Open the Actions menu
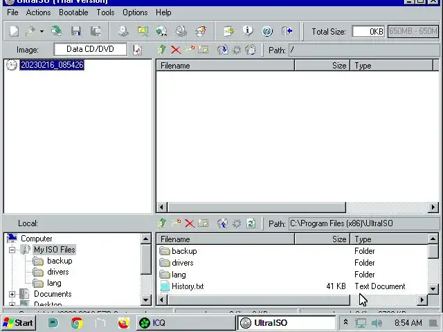 point(39,12)
